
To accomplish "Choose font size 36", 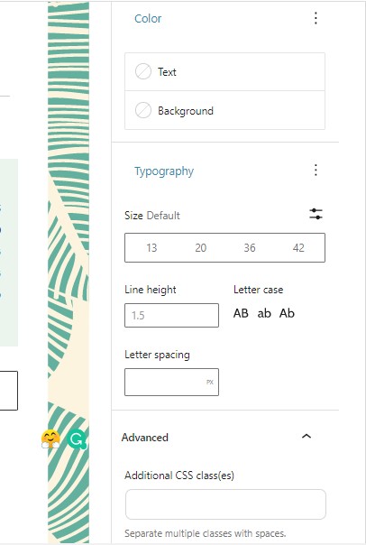I will [250, 248].
